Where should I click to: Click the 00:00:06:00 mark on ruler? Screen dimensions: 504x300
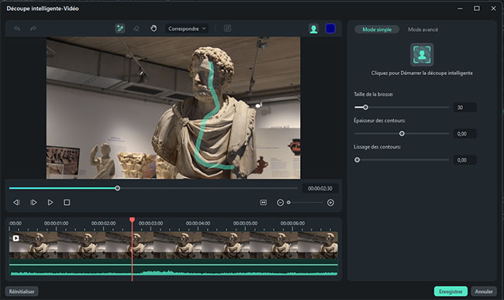pos(292,223)
